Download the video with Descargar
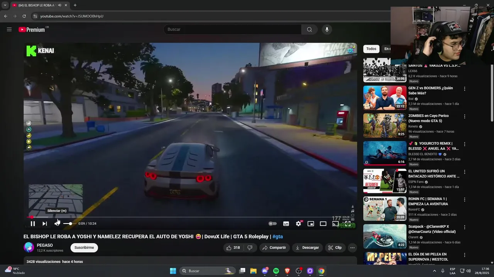 307,248
